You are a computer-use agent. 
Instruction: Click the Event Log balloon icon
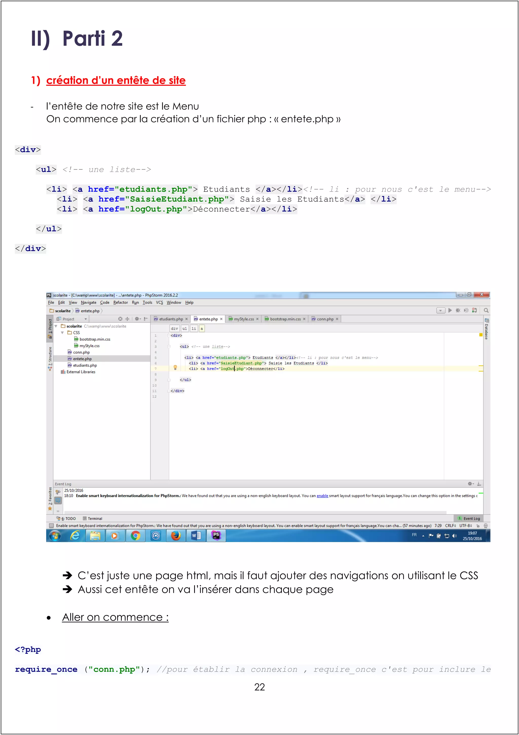58,500
